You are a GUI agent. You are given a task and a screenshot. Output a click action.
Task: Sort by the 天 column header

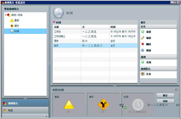pos(95,27)
